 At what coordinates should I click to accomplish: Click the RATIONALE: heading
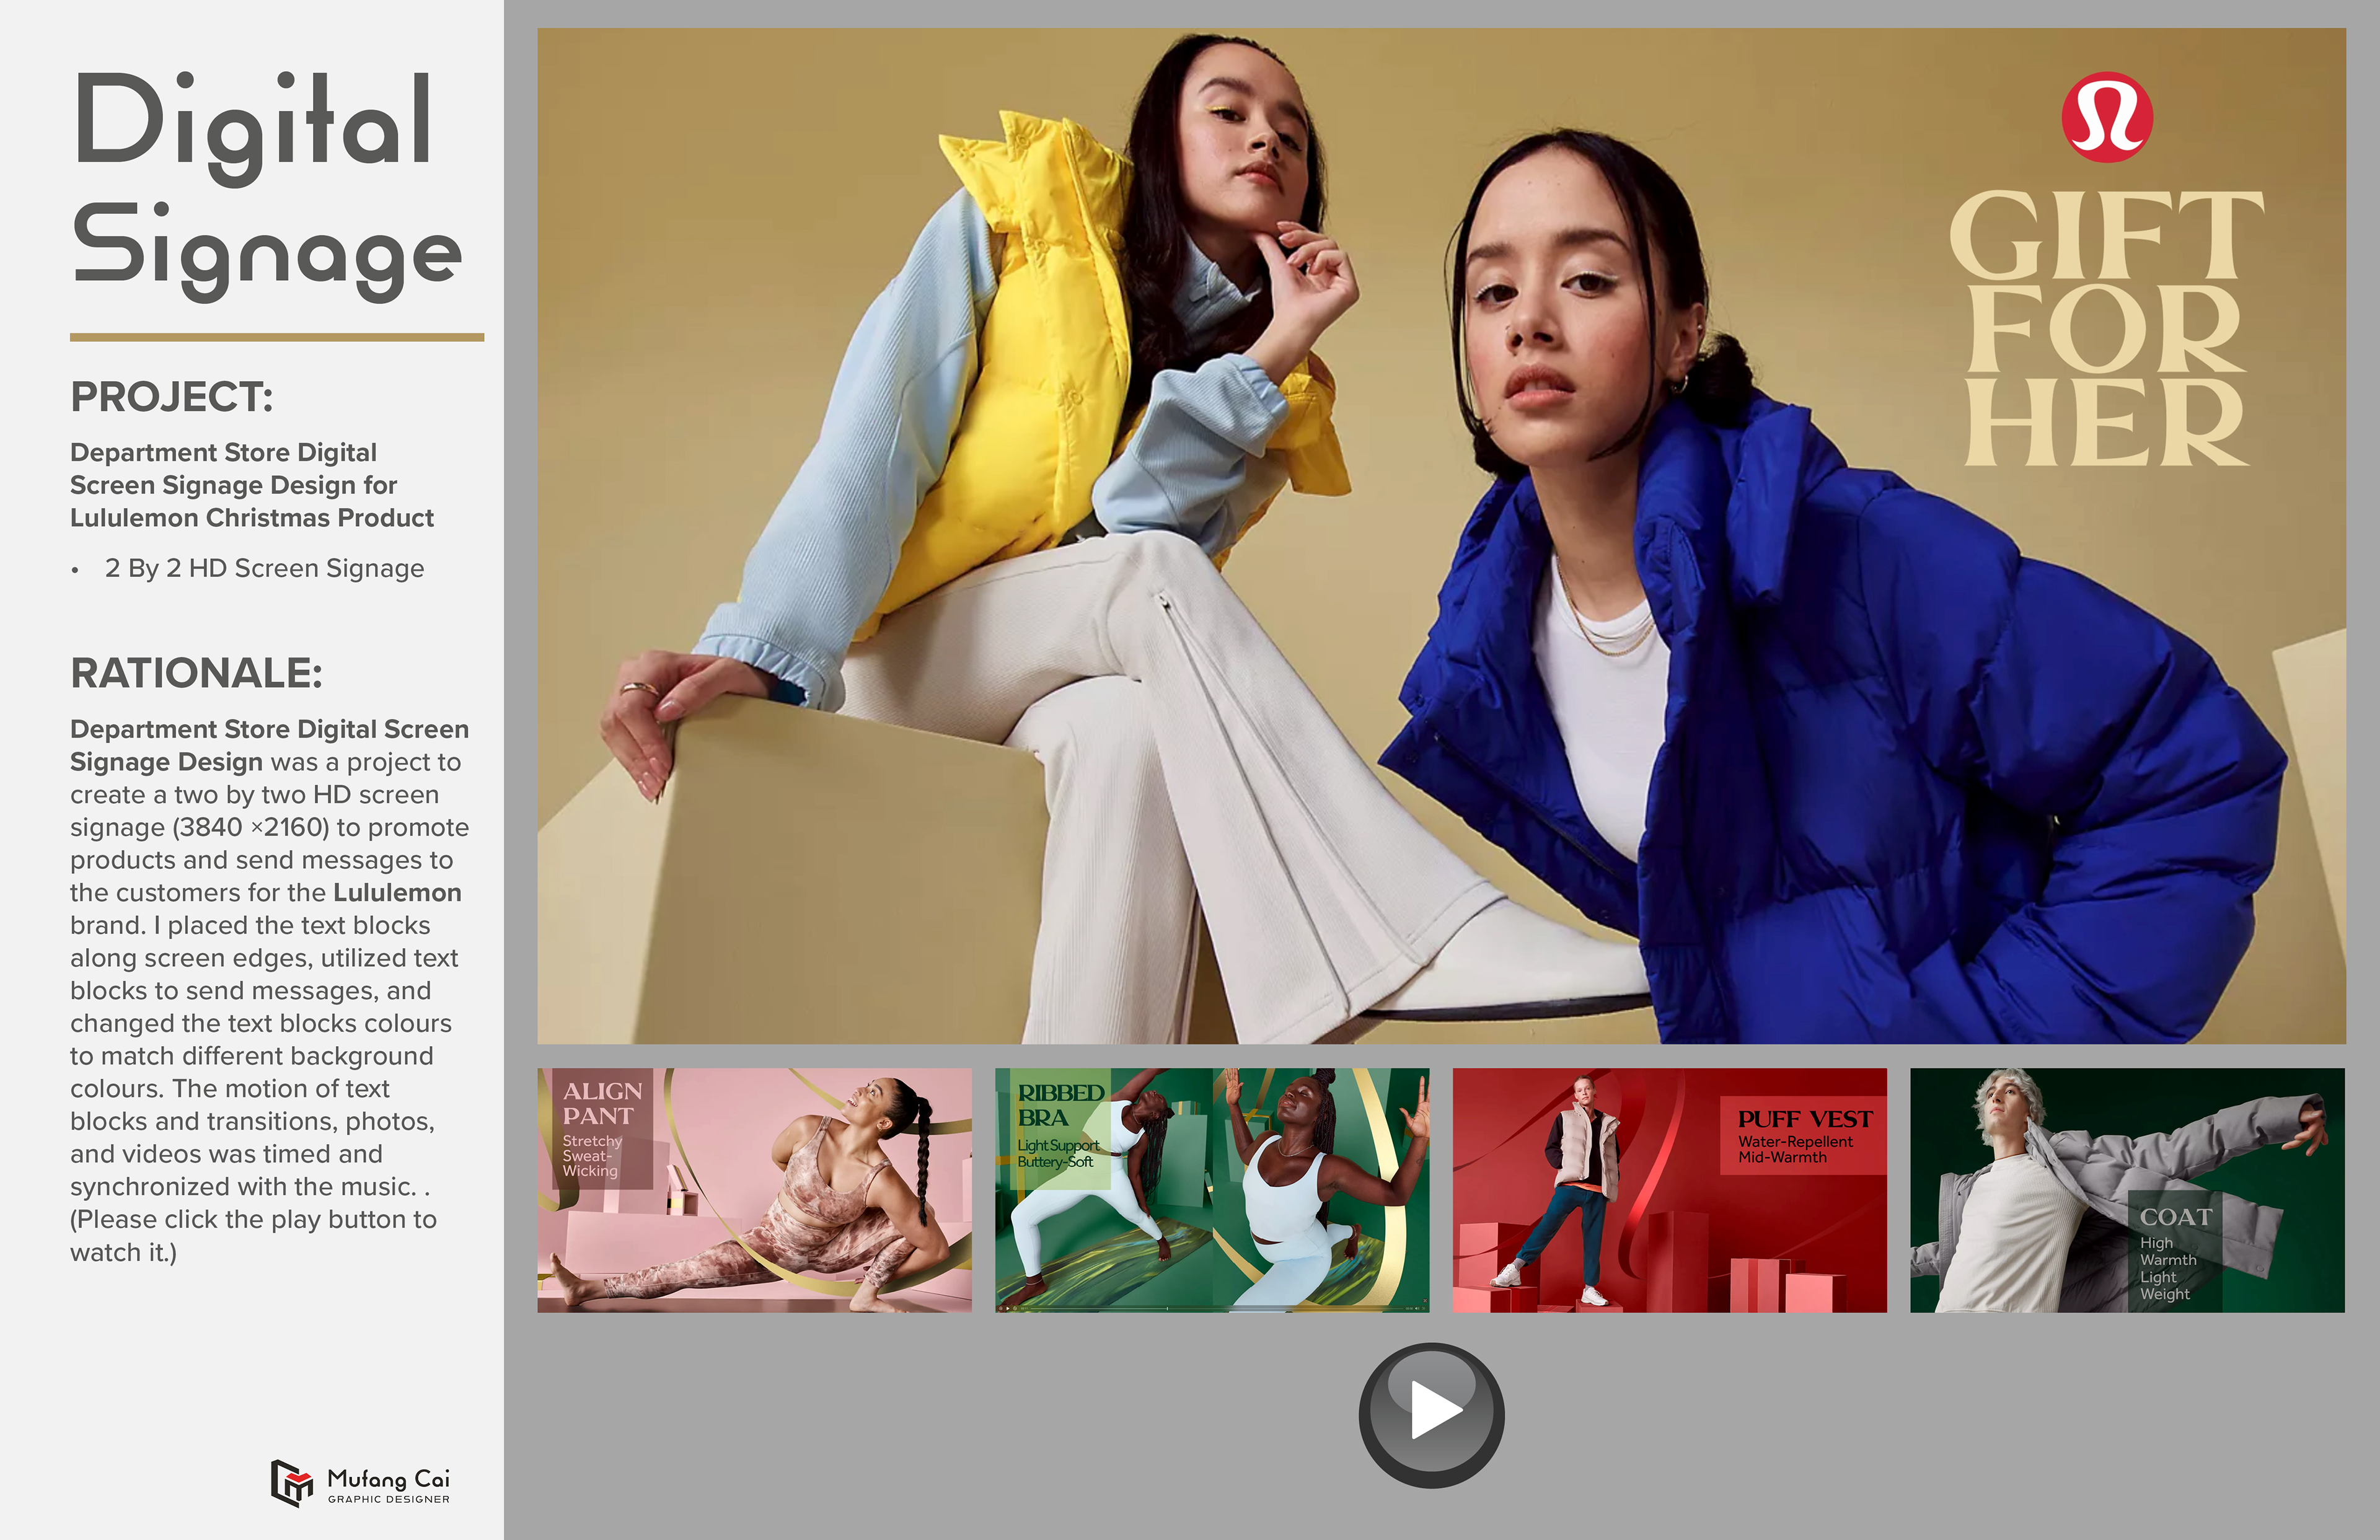(196, 673)
